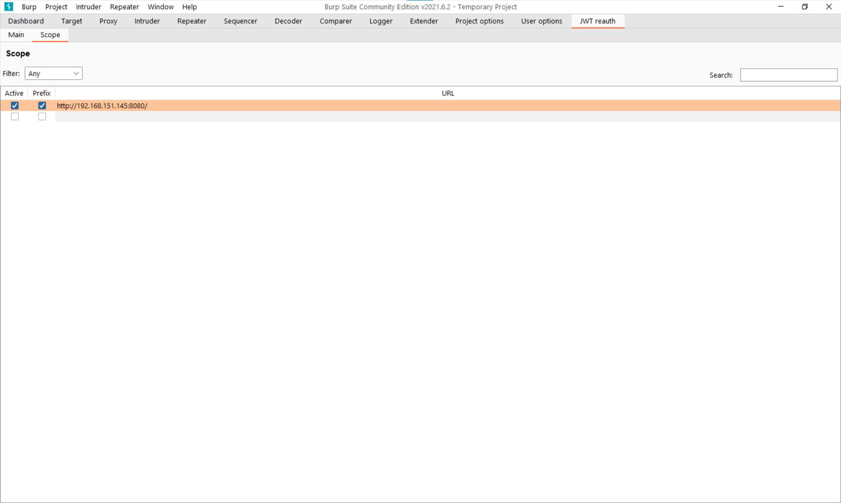This screenshot has width=841, height=503.
Task: Click the Logger tool icon
Action: (380, 21)
